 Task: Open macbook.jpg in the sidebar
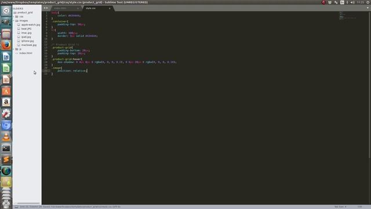tap(29, 45)
